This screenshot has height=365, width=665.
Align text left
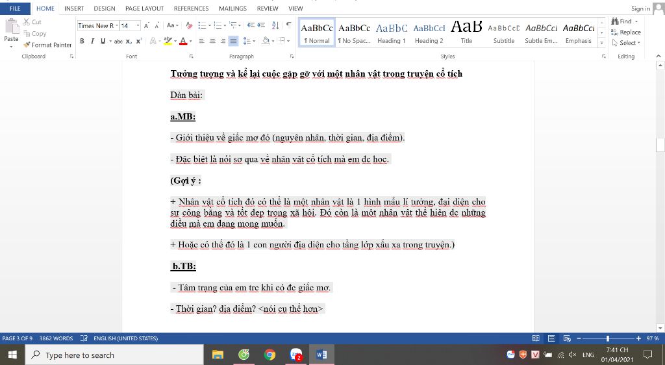202,41
